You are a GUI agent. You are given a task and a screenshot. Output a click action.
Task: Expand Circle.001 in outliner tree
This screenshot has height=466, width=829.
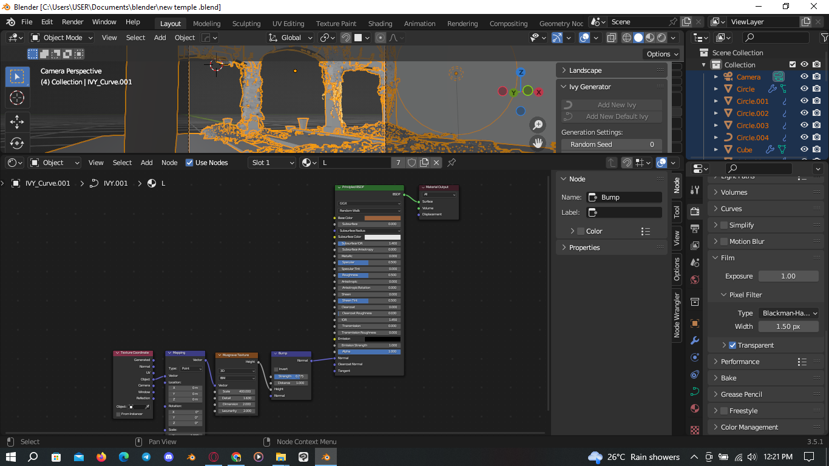(716, 101)
